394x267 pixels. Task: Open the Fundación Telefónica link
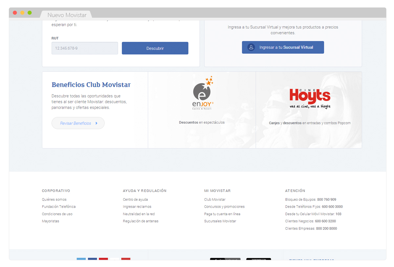point(59,207)
